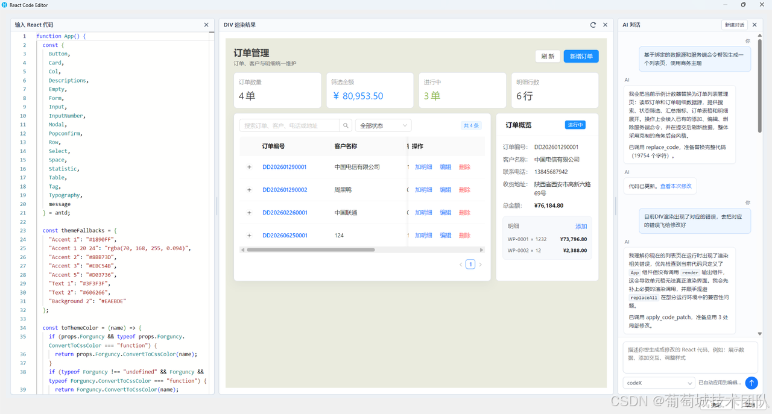Click 编辑 for 中国联通 row

[446, 213]
